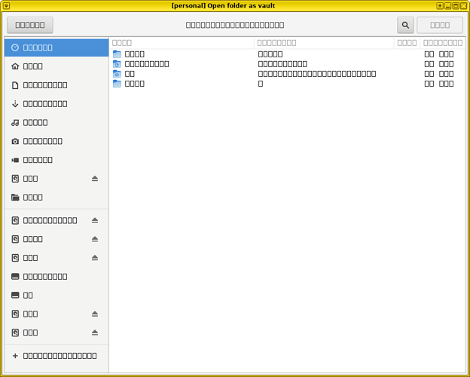Click the location cell of the home-emblem folder row
The height and width of the screenshot is (377, 470).
(317, 74)
